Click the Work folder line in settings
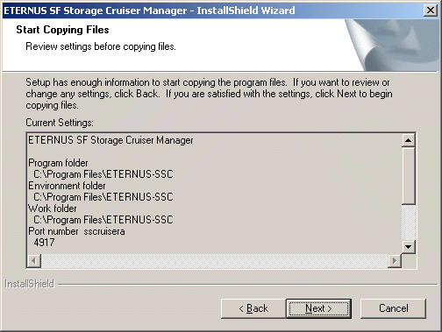 (x=53, y=208)
